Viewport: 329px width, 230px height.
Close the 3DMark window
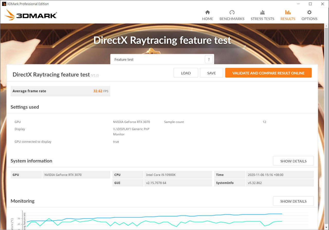tap(322, 4)
